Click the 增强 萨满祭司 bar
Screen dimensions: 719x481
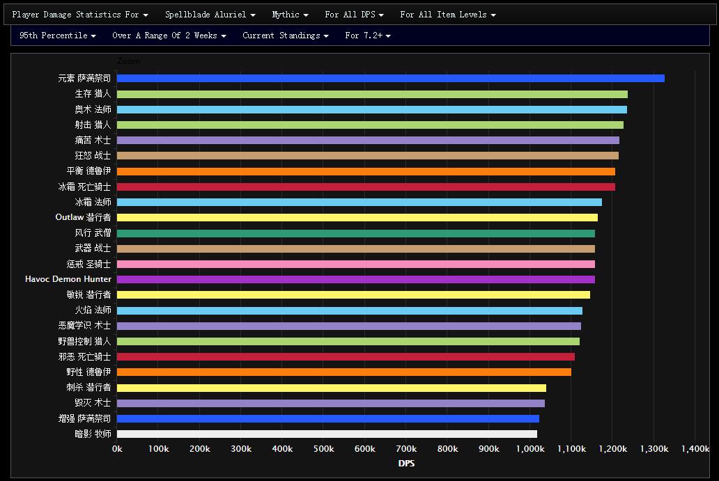(328, 418)
